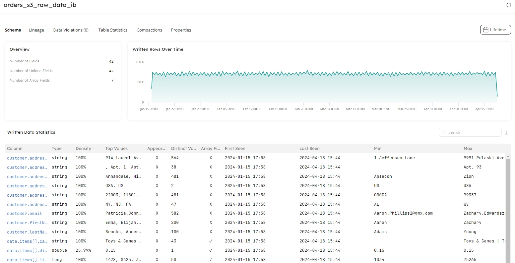Image resolution: width=515 pixels, height=263 pixels.
Task: Download the written data statistics
Action: pyautogui.click(x=506, y=133)
